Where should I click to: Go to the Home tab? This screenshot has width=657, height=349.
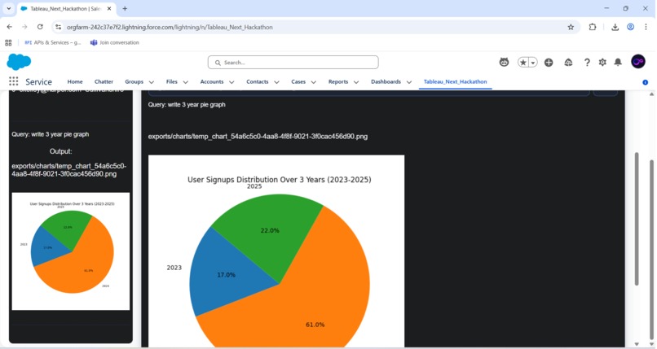pyautogui.click(x=75, y=81)
